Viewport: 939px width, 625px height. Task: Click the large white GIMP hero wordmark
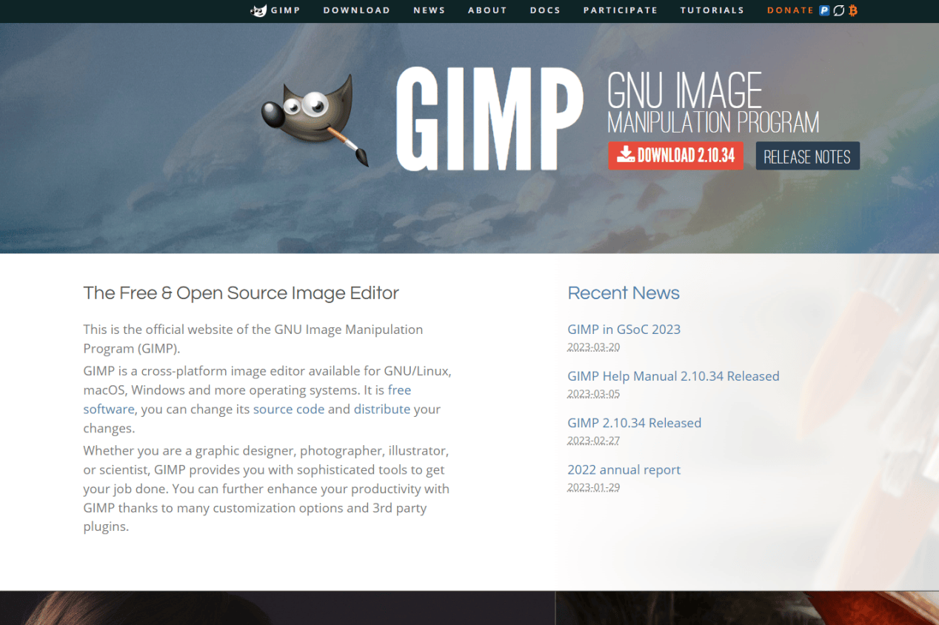coord(489,119)
